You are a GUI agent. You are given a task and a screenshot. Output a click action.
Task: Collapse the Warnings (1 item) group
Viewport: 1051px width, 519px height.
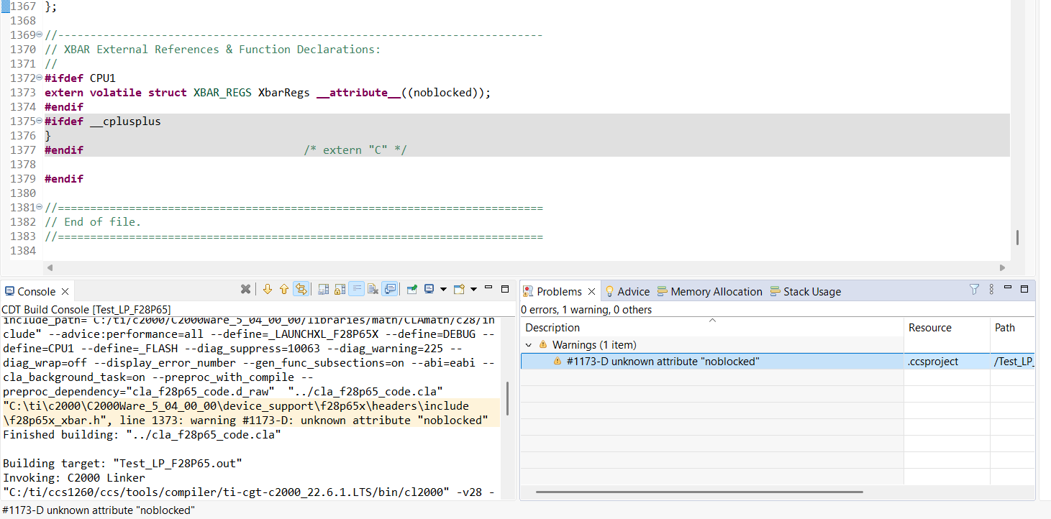[529, 345]
